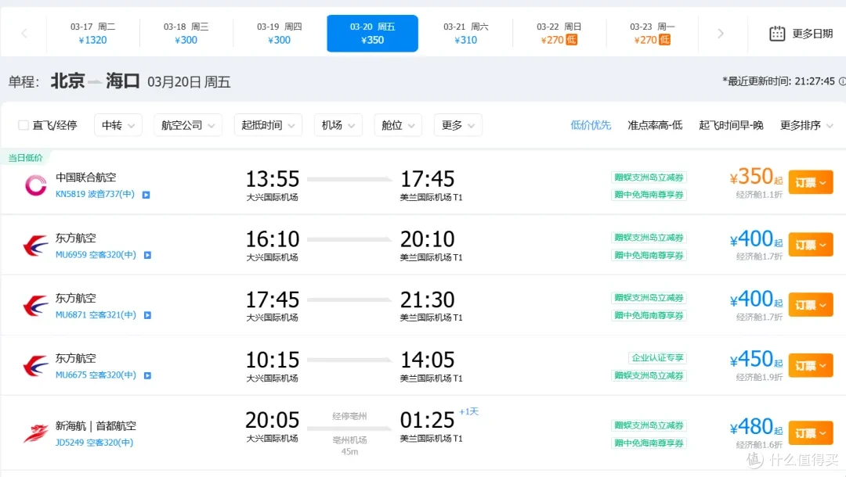The width and height of the screenshot is (846, 477).
Task: Click the 低 badge on 03-22
Action: point(571,40)
